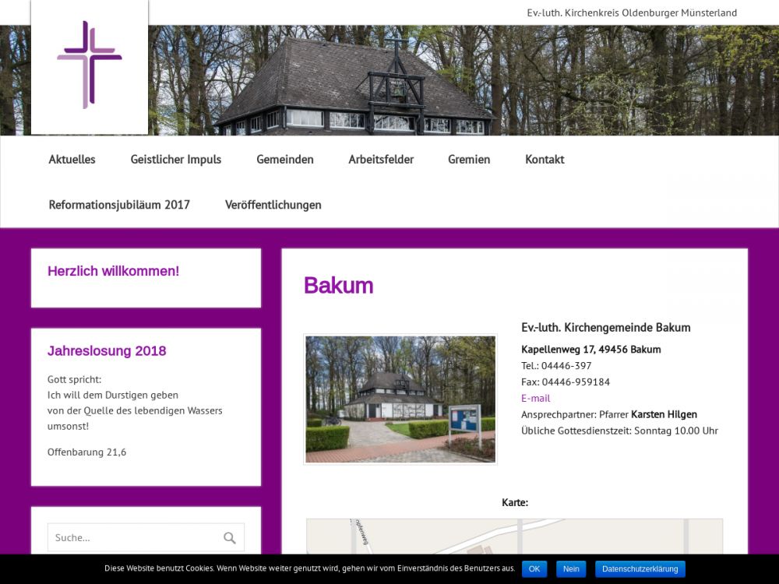Screen dimensions: 779x584
Task: Focus the Suche search field
Action: 132,537
